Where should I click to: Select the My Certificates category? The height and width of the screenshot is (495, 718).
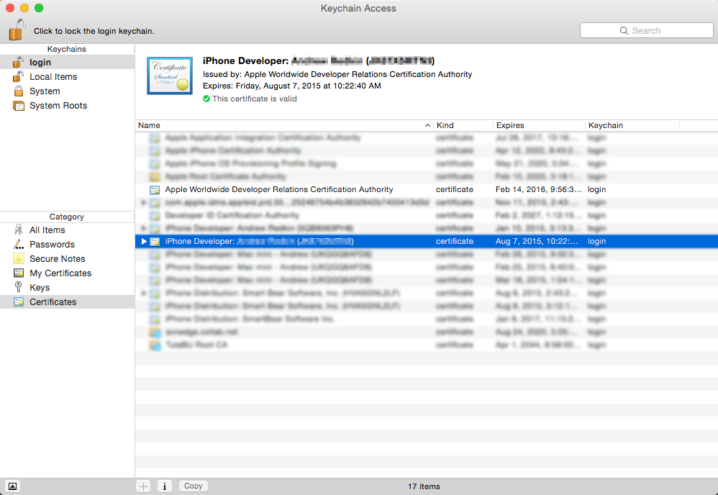tap(60, 273)
